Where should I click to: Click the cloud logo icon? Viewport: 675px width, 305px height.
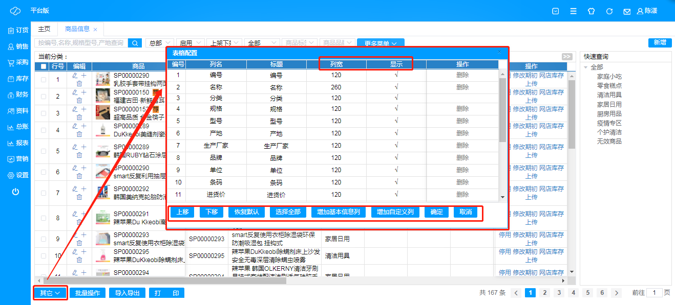[x=15, y=11]
